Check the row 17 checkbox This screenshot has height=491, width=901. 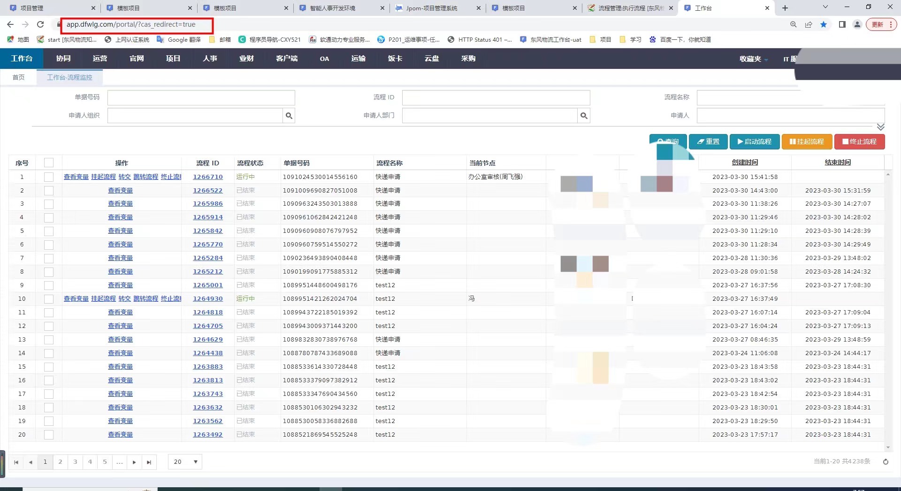pos(49,394)
